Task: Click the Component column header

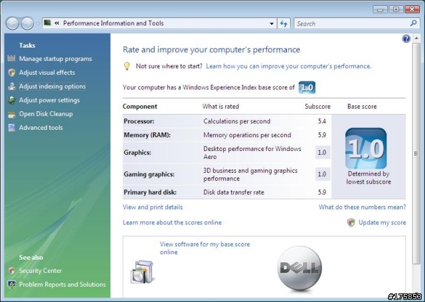Action: tap(140, 107)
